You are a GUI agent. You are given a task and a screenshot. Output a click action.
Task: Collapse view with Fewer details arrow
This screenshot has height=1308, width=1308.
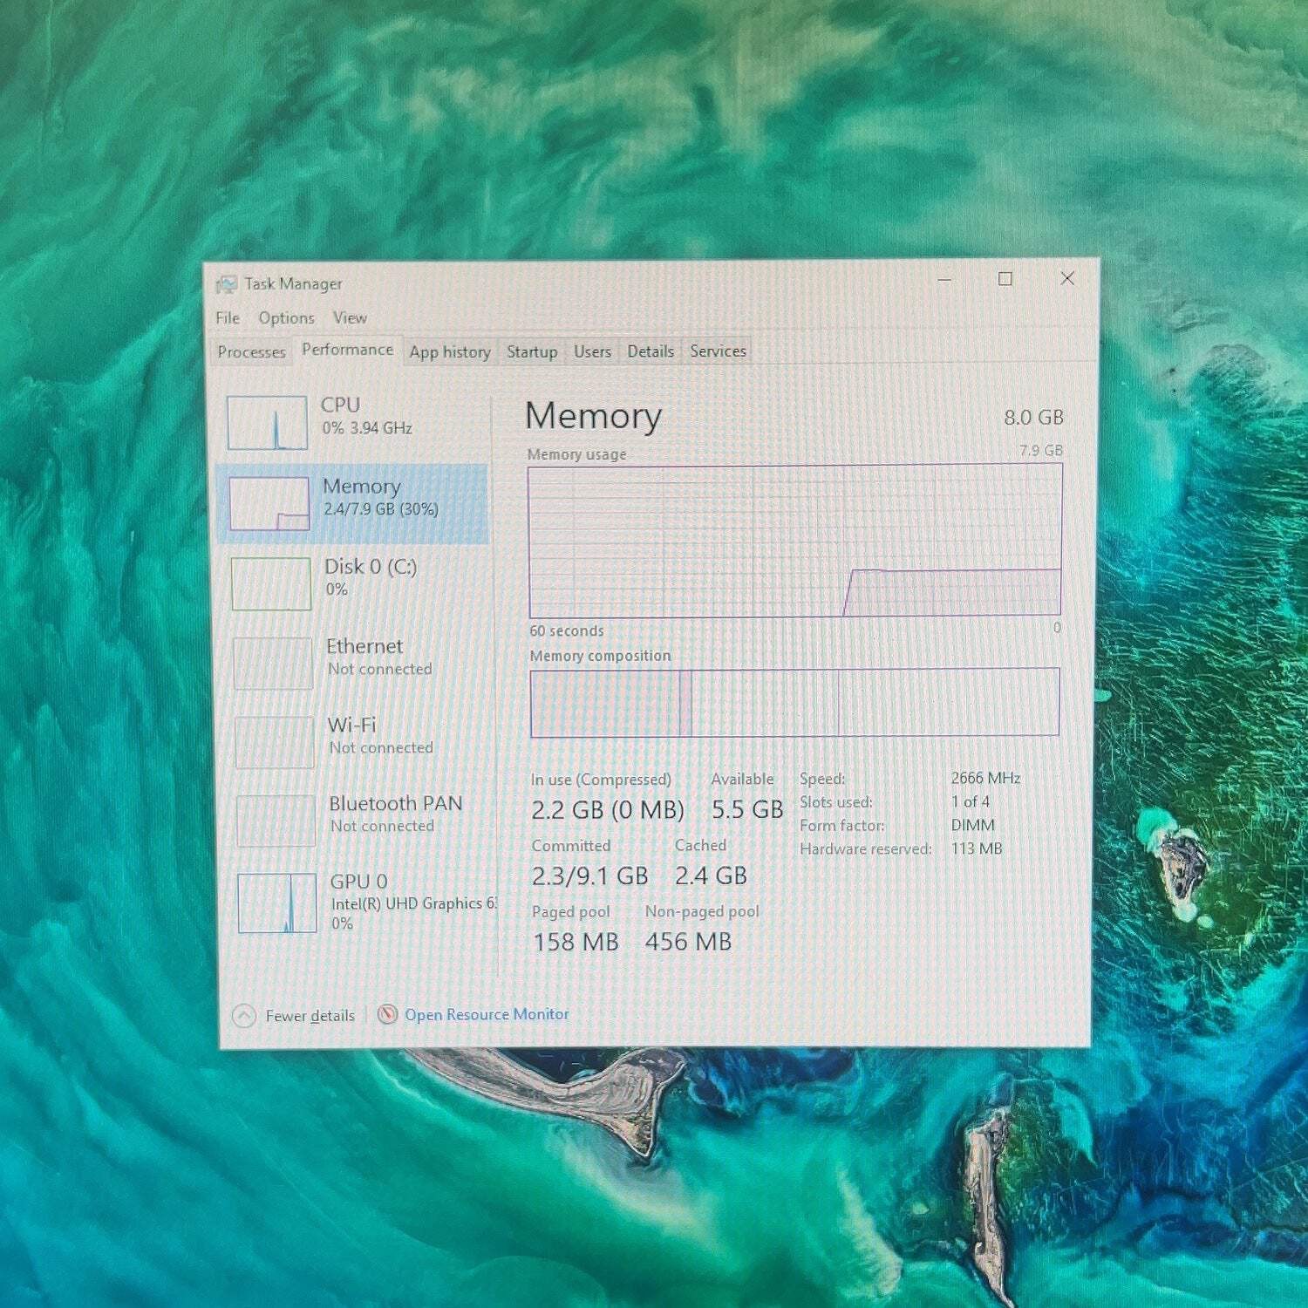click(244, 1016)
